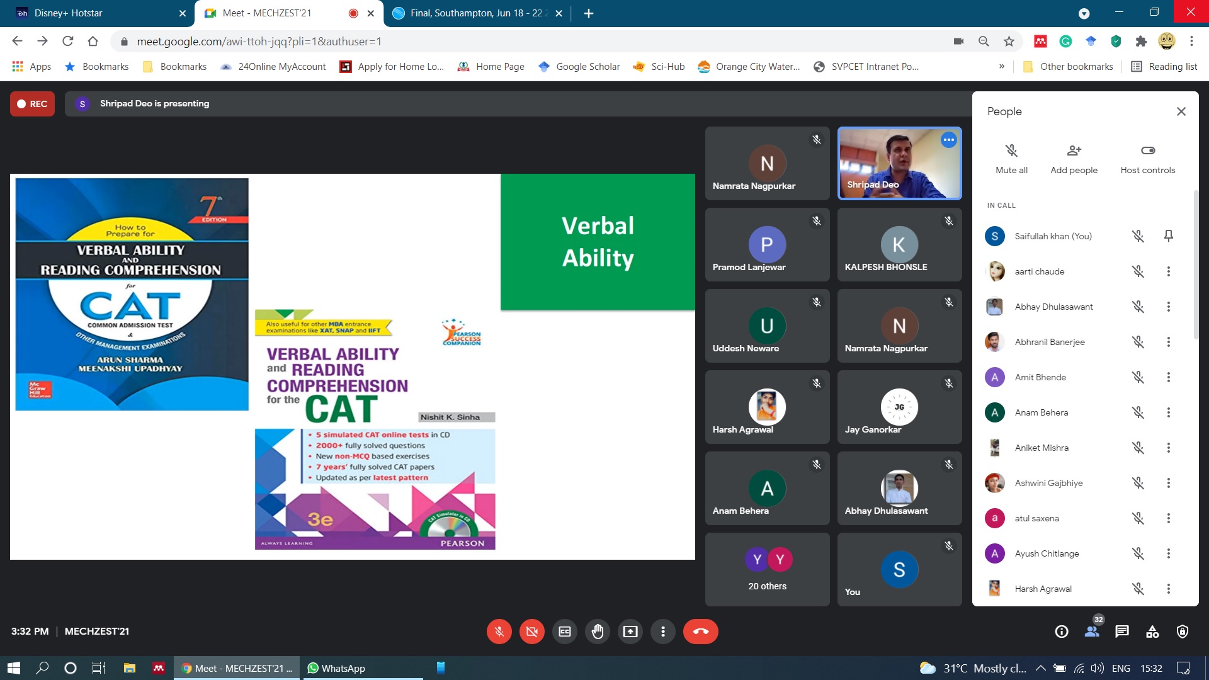Toggle microphone in the call controls
Image resolution: width=1209 pixels, height=680 pixels.
pos(499,632)
